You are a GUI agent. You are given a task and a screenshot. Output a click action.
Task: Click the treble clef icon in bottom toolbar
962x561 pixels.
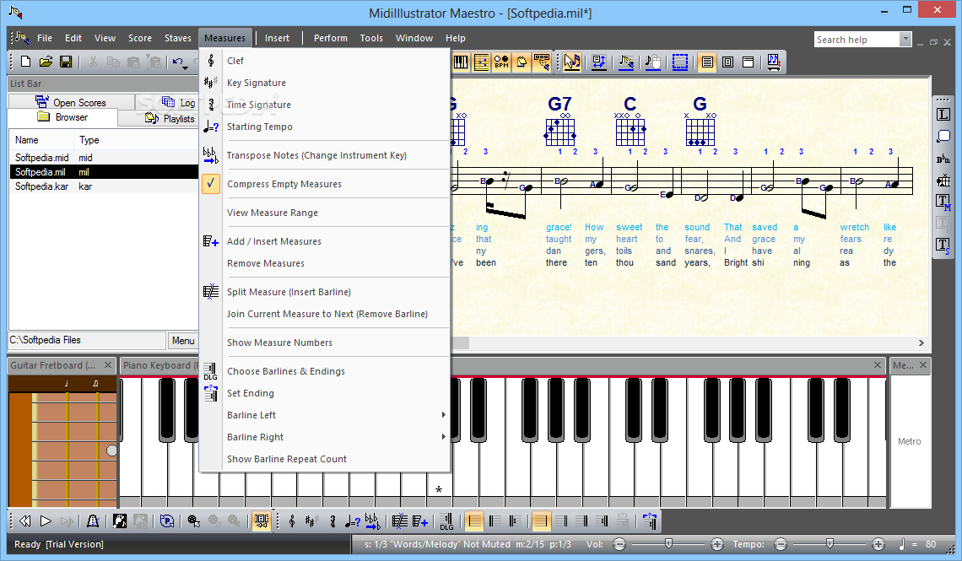tap(292, 521)
